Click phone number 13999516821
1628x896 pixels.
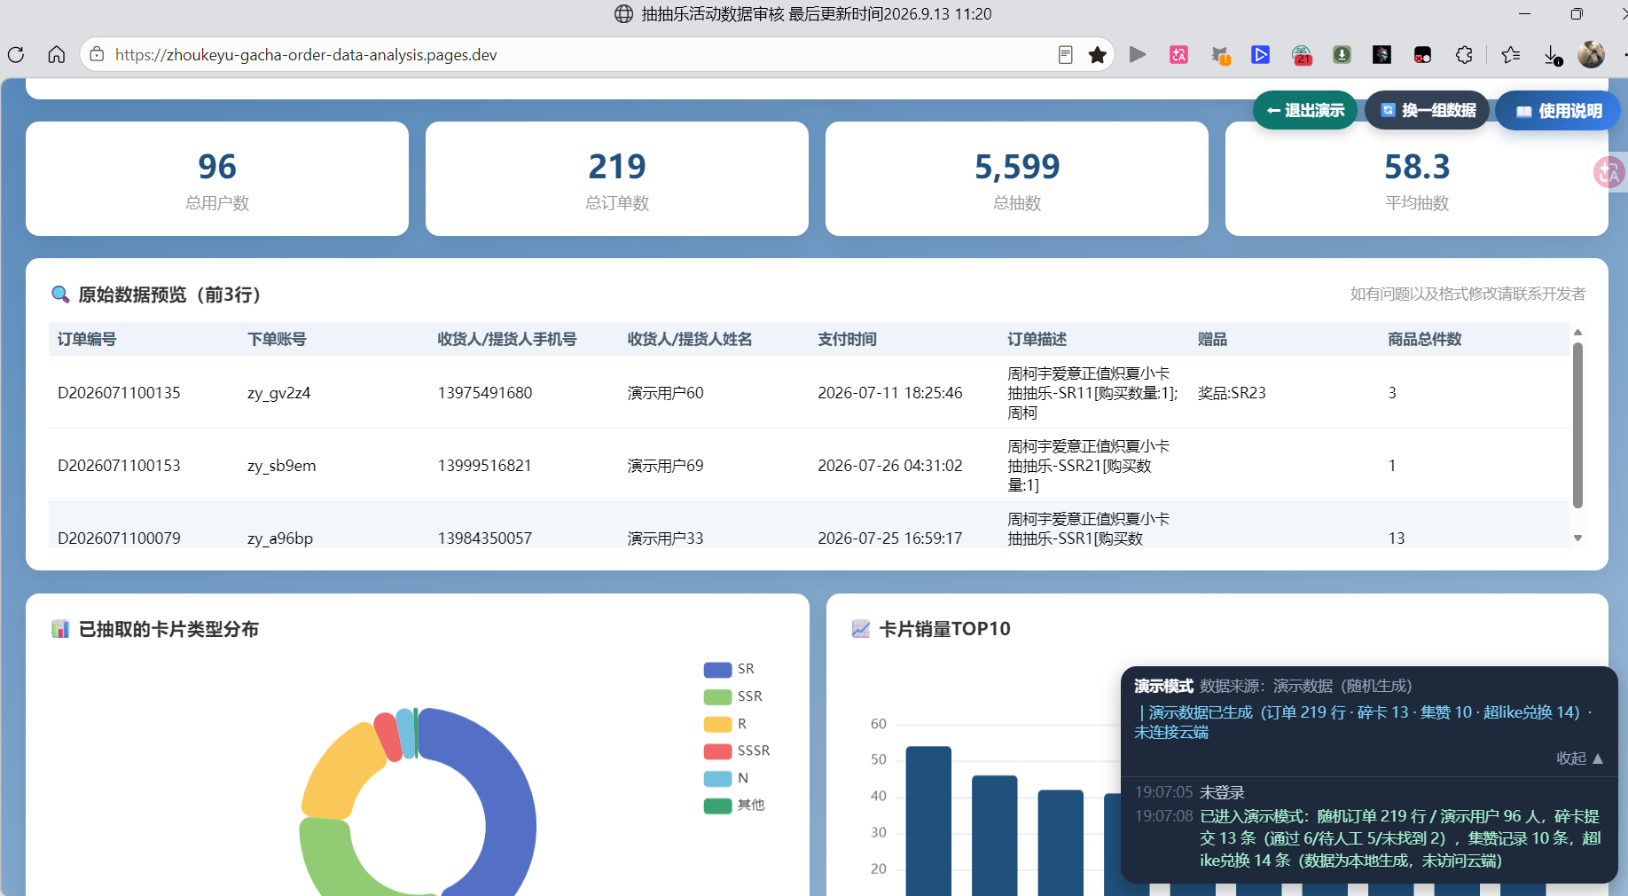pyautogui.click(x=485, y=466)
